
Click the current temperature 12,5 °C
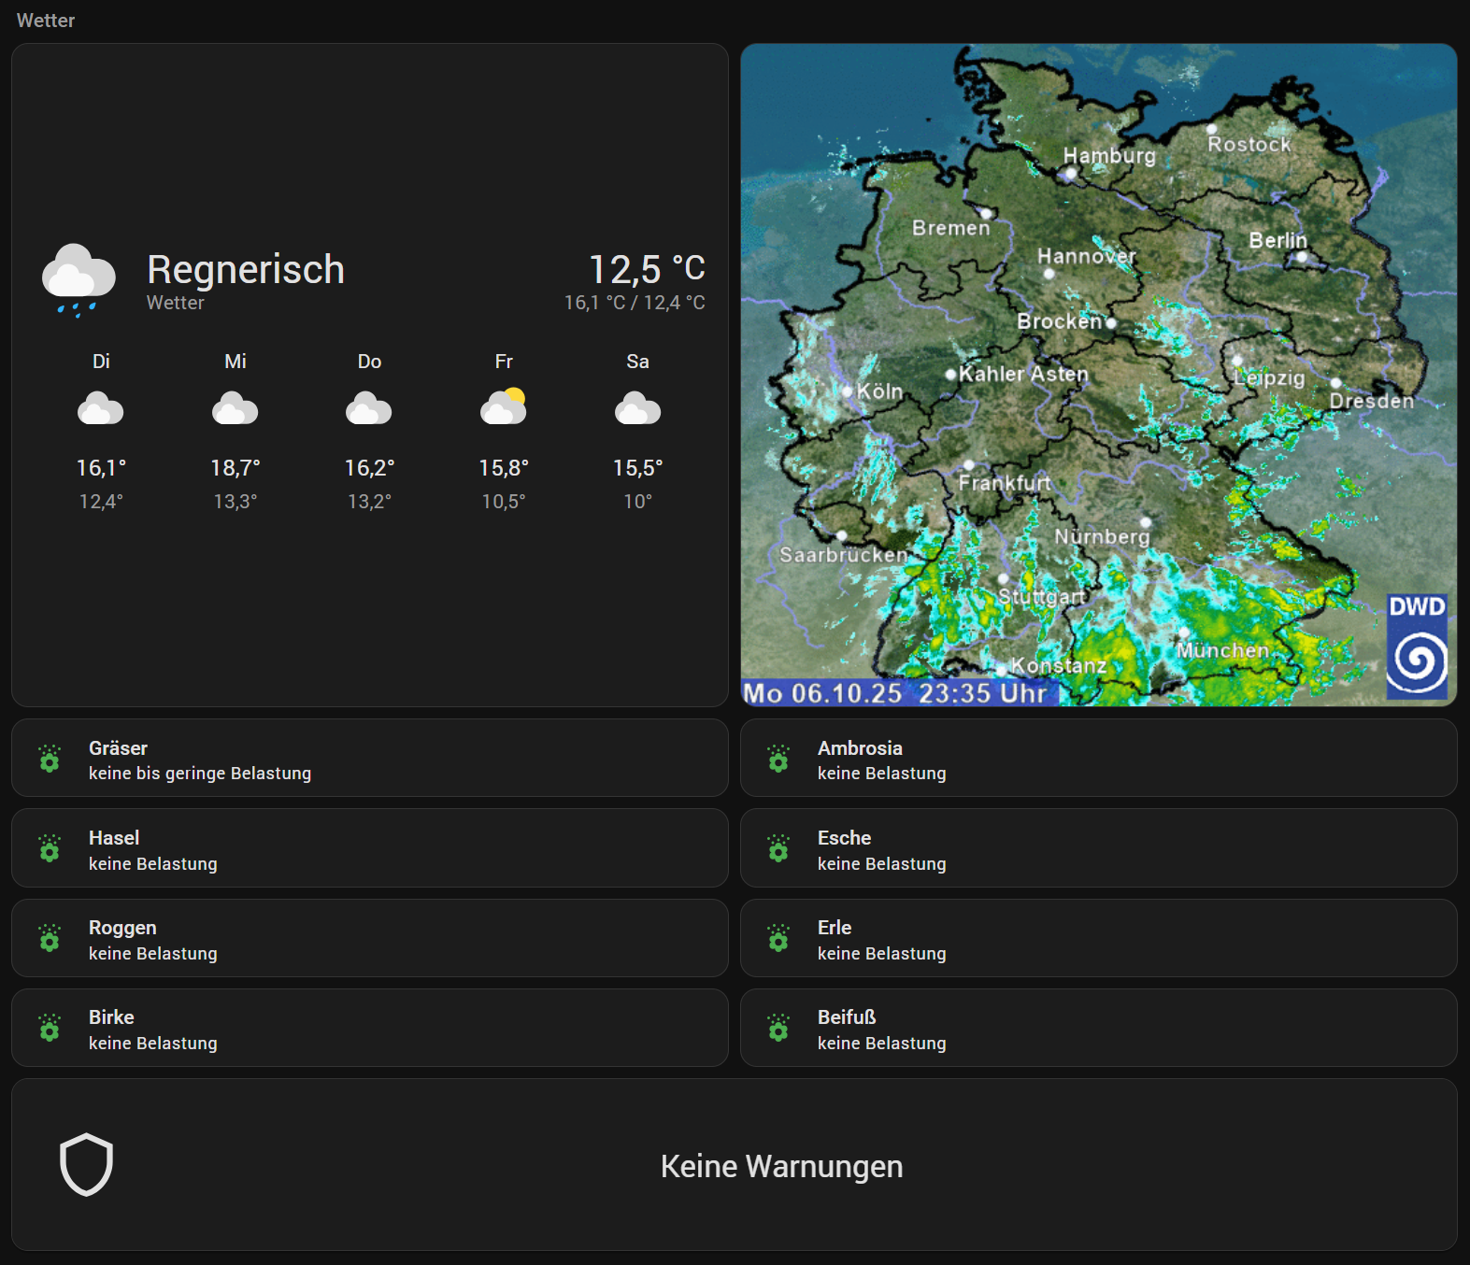click(x=646, y=270)
